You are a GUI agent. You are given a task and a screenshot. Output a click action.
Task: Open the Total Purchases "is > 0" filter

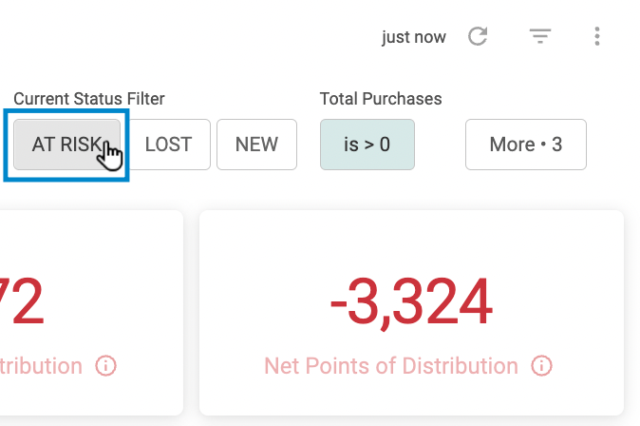(x=367, y=145)
